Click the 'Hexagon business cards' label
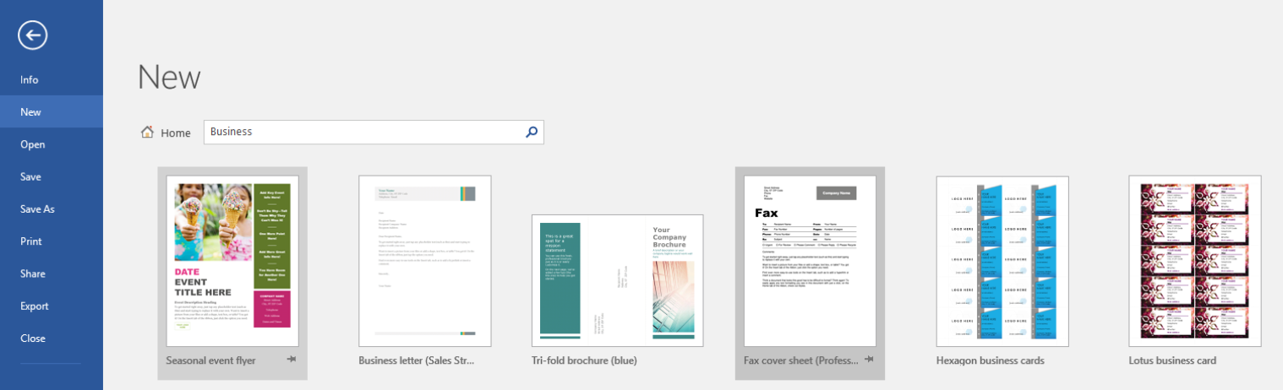This screenshot has height=390, width=1283. pyautogui.click(x=991, y=360)
